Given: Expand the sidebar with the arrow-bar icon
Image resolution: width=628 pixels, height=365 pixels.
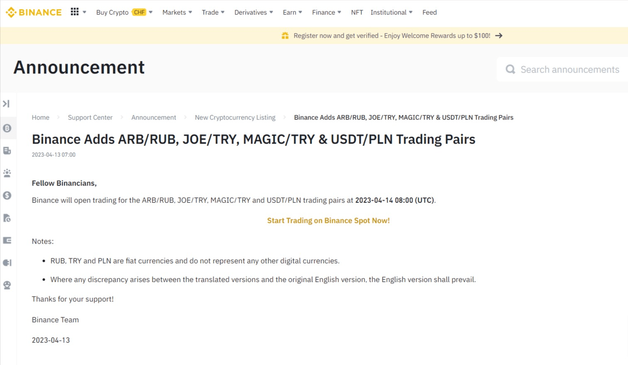Looking at the screenshot, I should pyautogui.click(x=6, y=103).
